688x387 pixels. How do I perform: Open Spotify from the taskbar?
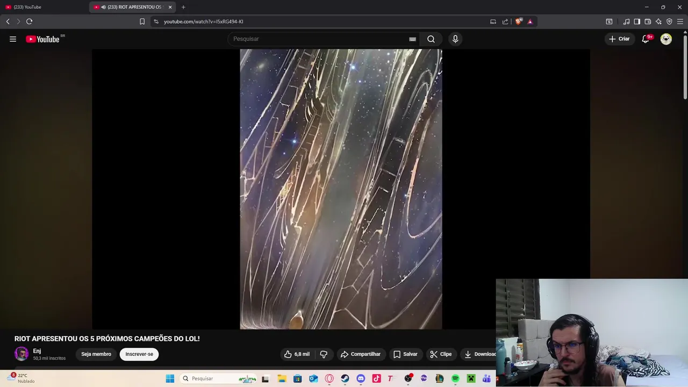point(455,378)
